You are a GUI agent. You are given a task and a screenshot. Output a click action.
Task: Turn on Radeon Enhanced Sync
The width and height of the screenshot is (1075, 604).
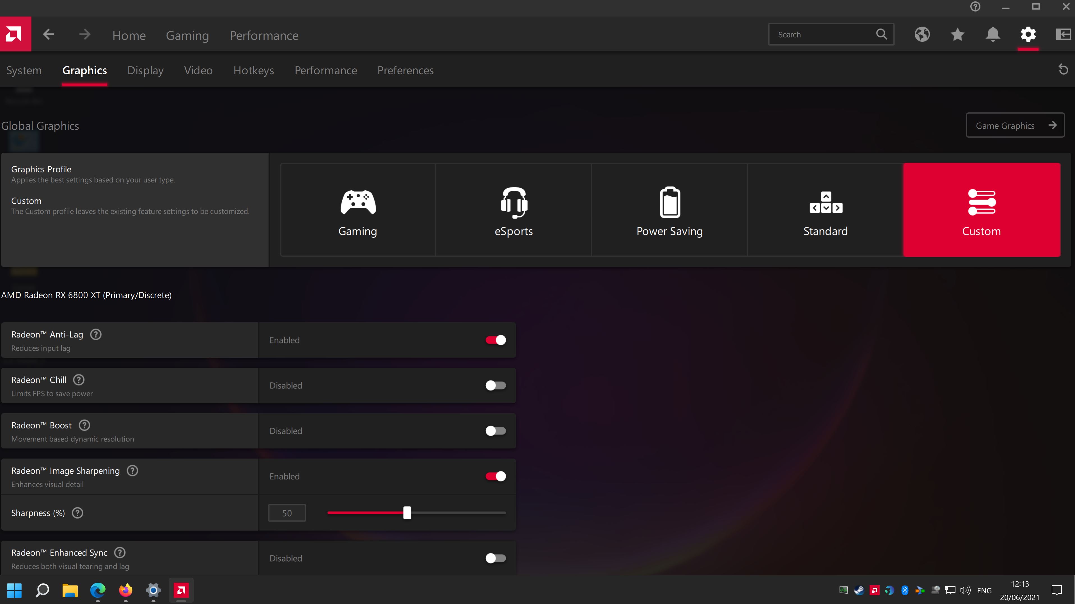tap(495, 558)
